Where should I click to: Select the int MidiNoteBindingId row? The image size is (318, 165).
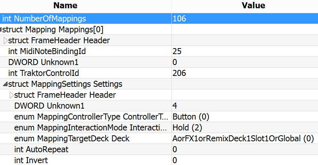[x=49, y=51]
